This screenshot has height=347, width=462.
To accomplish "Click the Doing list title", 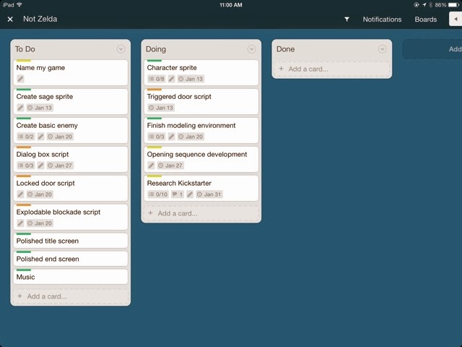I will pyautogui.click(x=156, y=49).
